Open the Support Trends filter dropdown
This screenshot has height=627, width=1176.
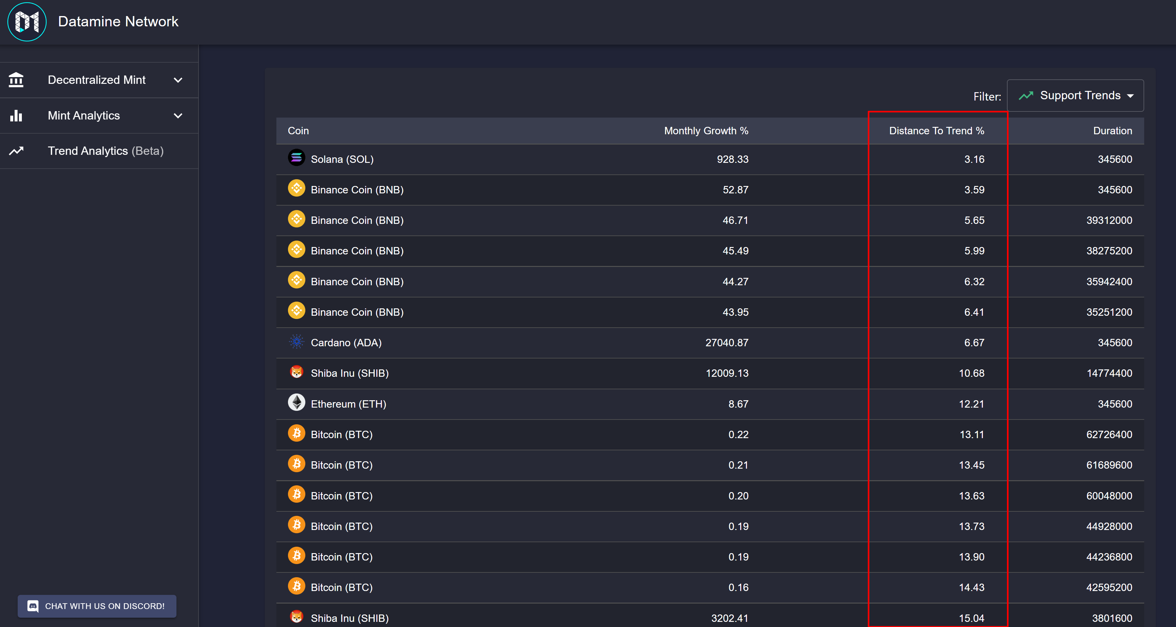pos(1075,95)
